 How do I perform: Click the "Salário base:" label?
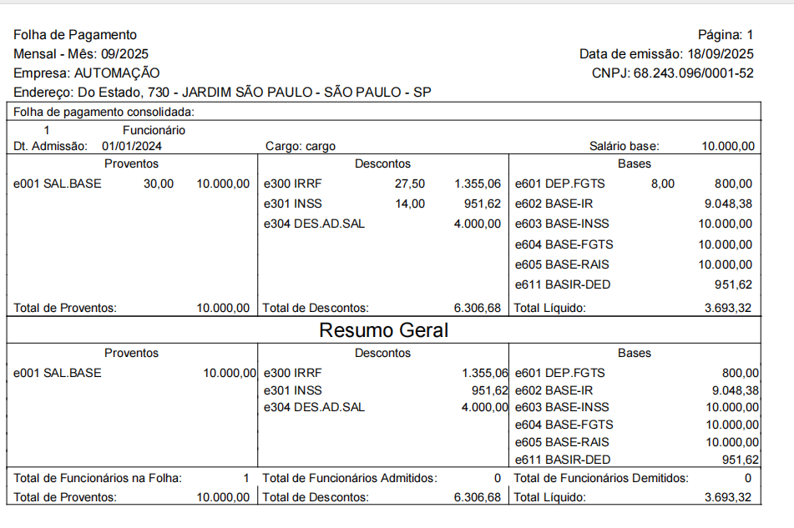[624, 146]
